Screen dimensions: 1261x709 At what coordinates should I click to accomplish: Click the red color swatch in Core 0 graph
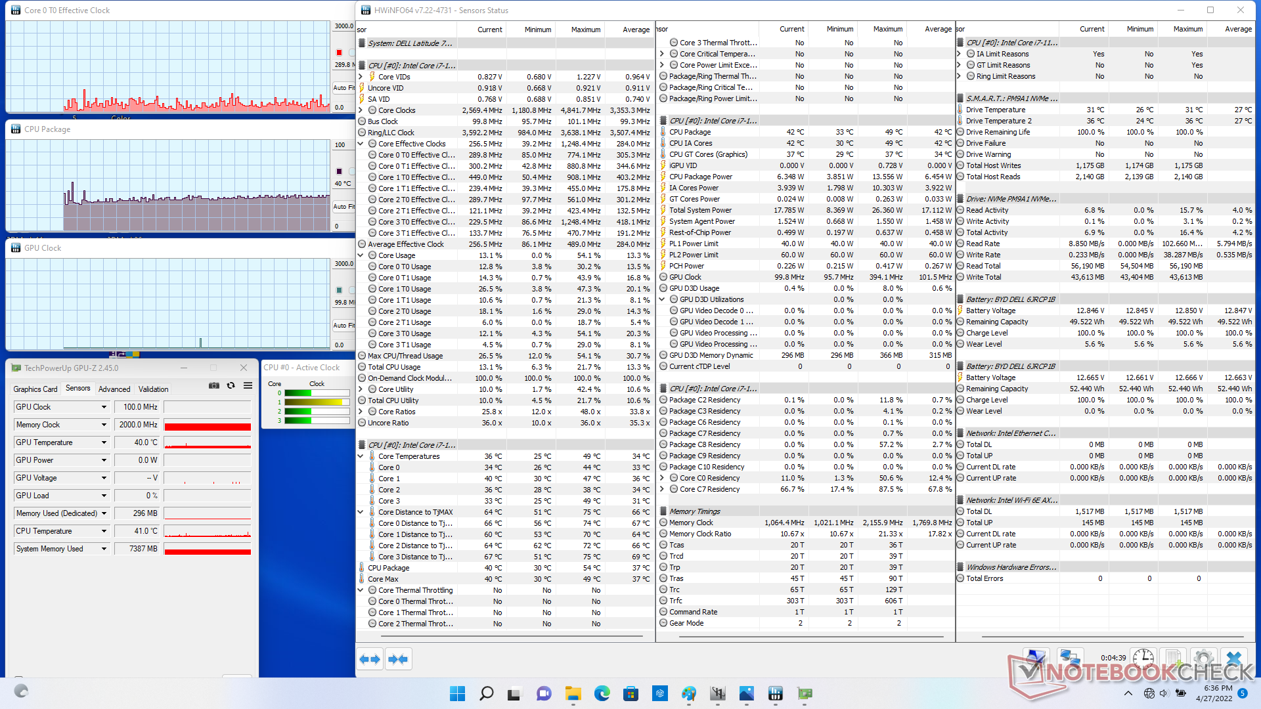(x=339, y=53)
